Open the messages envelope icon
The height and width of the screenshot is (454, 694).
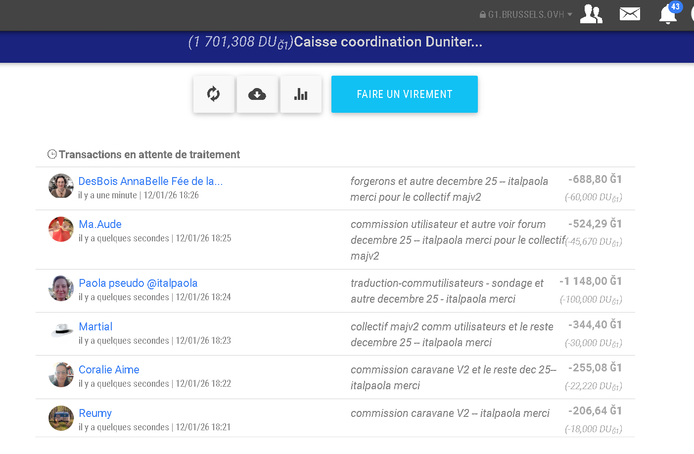coord(629,14)
